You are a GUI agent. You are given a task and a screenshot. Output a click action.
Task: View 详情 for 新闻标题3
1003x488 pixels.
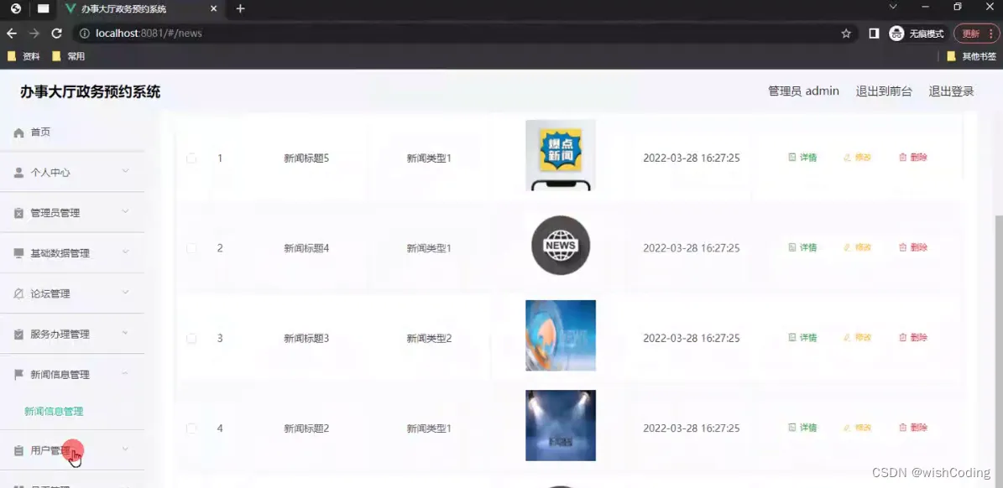[x=802, y=337]
